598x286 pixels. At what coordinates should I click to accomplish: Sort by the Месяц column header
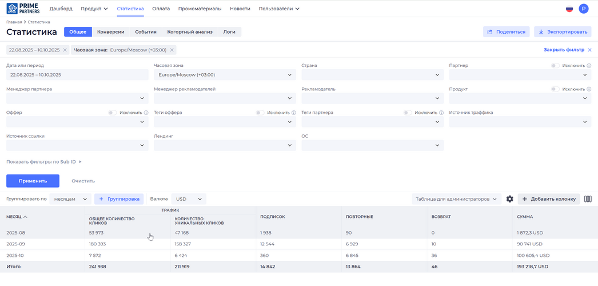pos(17,217)
